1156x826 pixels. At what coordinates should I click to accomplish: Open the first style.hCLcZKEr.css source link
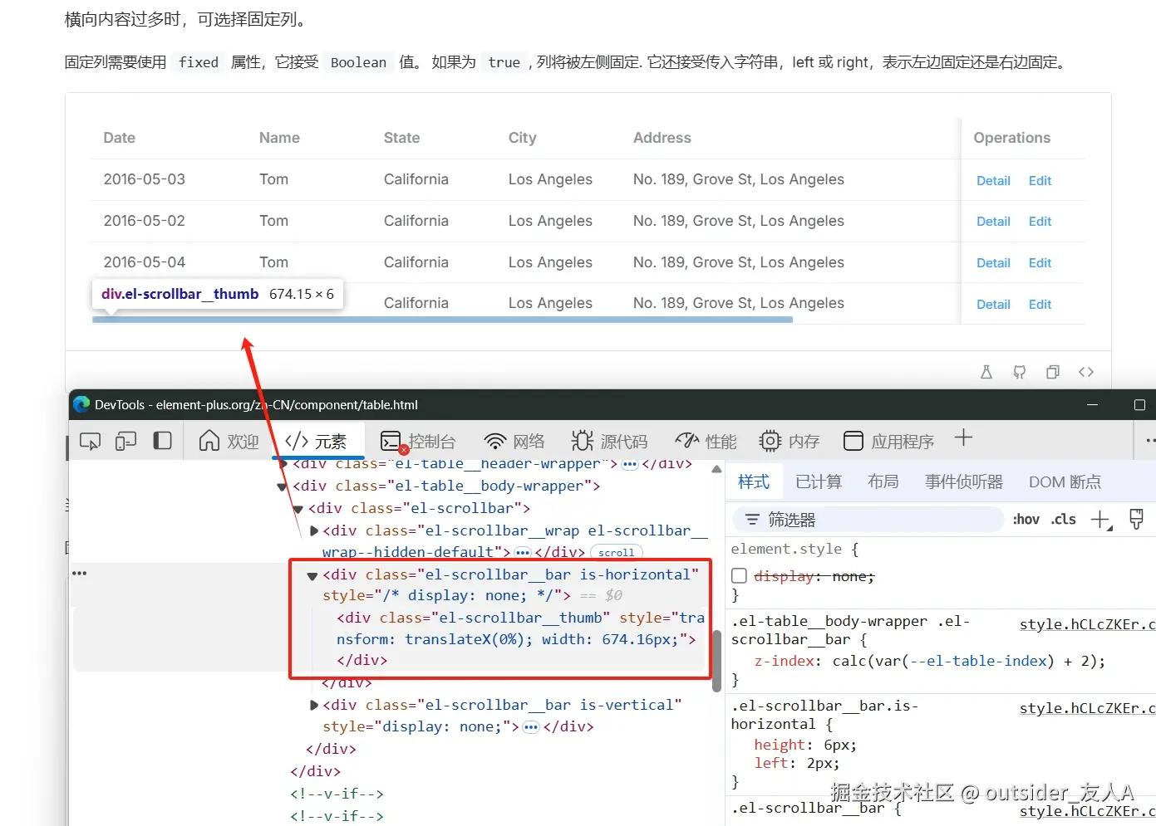coord(1087,624)
